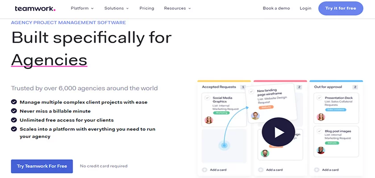This screenshot has height=178, width=375.
Task: Open the Social Media Graphics card
Action: 224,109
